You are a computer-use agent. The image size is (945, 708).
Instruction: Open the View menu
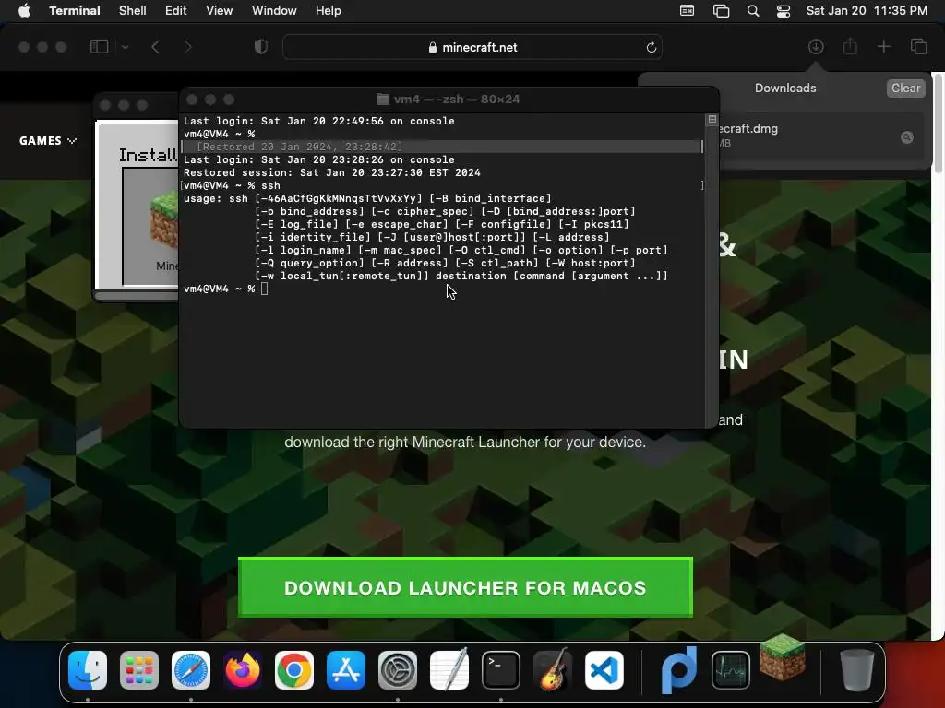point(220,11)
